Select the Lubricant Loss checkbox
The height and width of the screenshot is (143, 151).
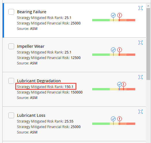11,115
